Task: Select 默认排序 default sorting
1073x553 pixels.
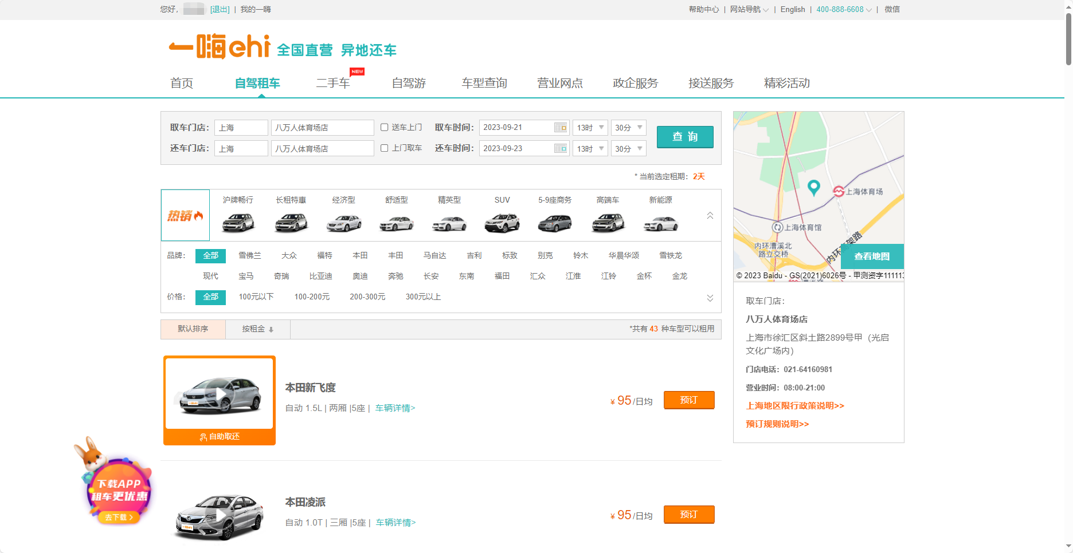Action: (193, 329)
